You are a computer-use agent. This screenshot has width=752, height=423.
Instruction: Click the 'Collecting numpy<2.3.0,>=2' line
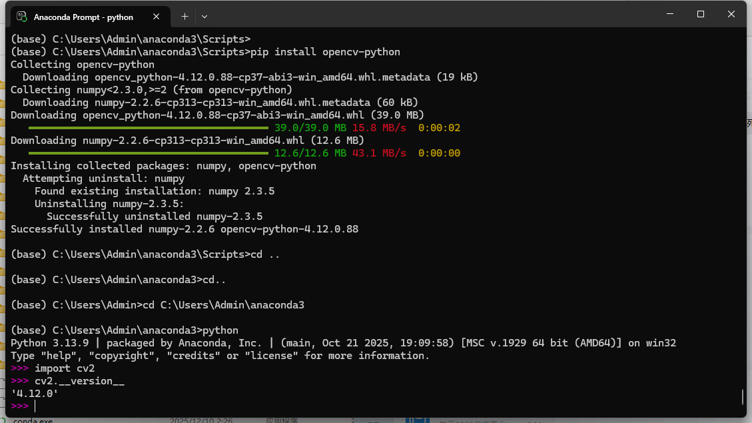click(152, 90)
